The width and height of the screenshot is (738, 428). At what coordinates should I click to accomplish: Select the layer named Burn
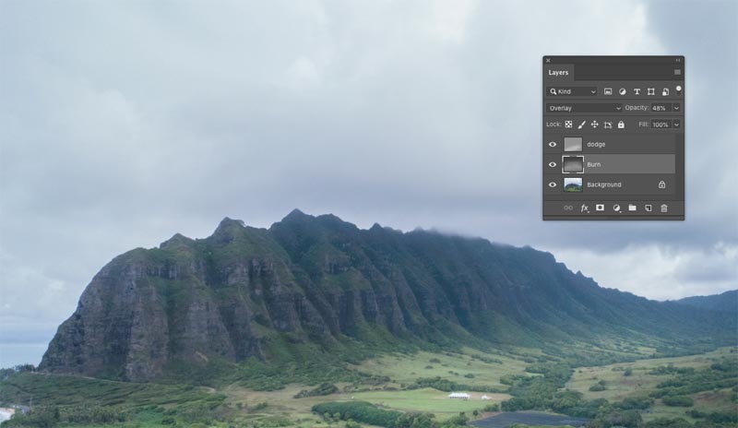point(593,165)
